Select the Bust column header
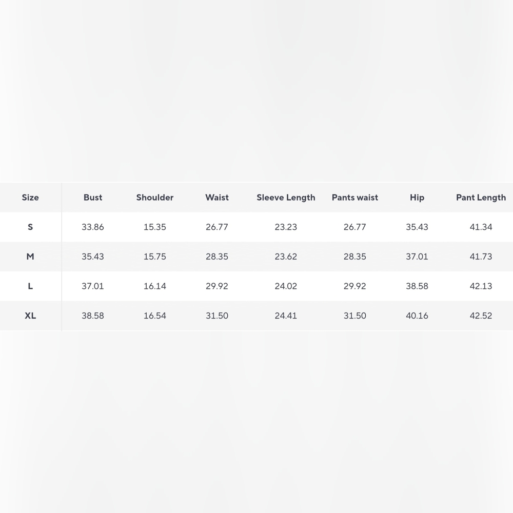The image size is (513, 513). pyautogui.click(x=92, y=198)
